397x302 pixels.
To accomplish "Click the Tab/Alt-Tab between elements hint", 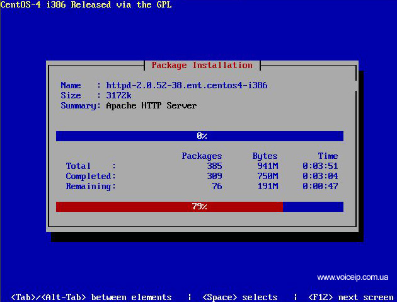I will [91, 297].
